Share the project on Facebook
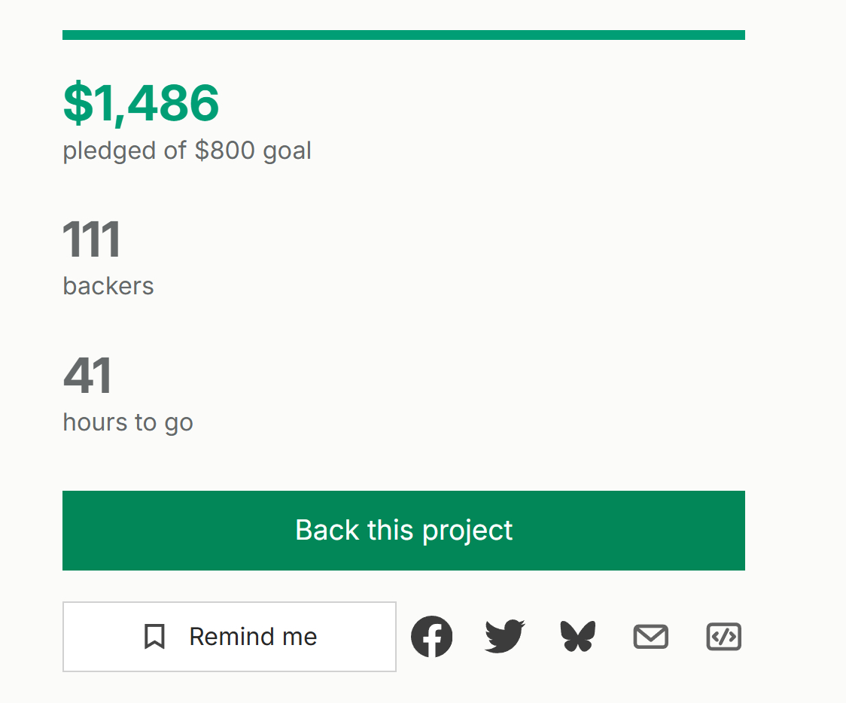Image resolution: width=846 pixels, height=703 pixels. pos(431,637)
